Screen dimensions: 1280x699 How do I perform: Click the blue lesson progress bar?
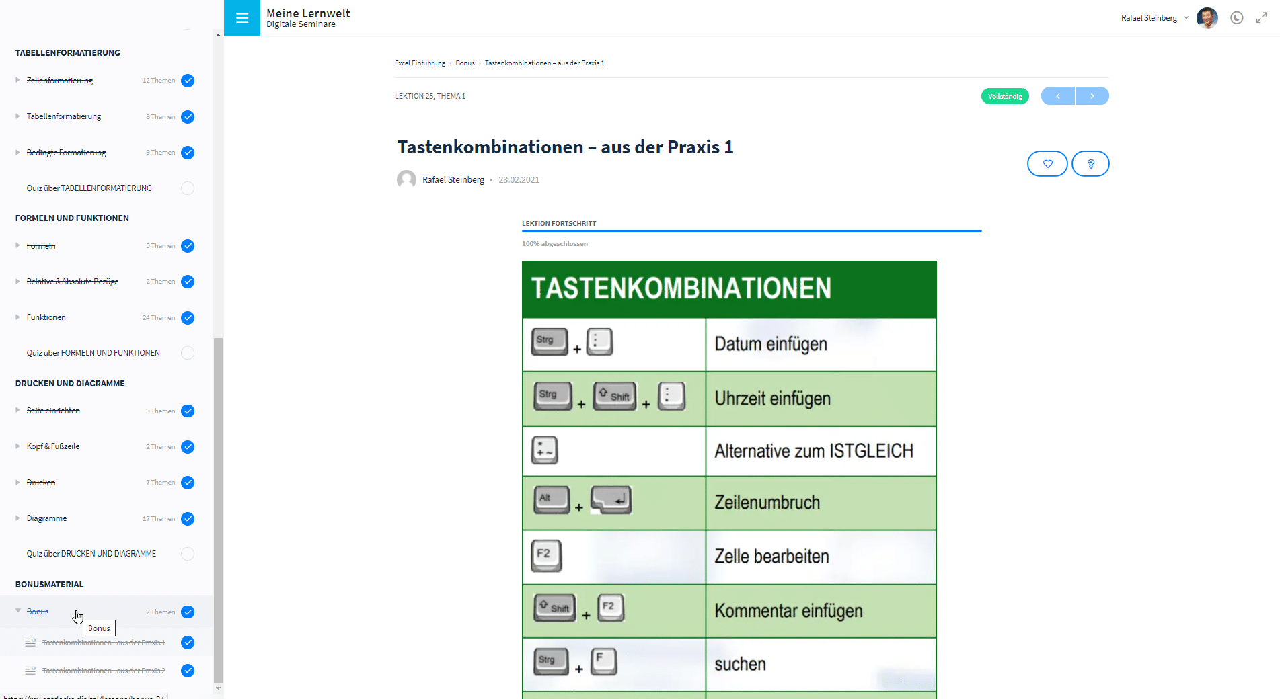pos(751,231)
